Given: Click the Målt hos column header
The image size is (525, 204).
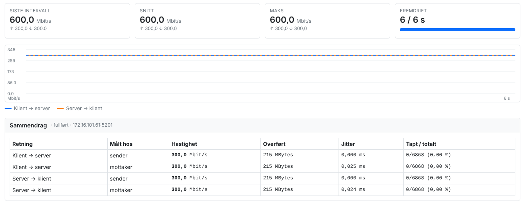Looking at the screenshot, I should (121, 144).
